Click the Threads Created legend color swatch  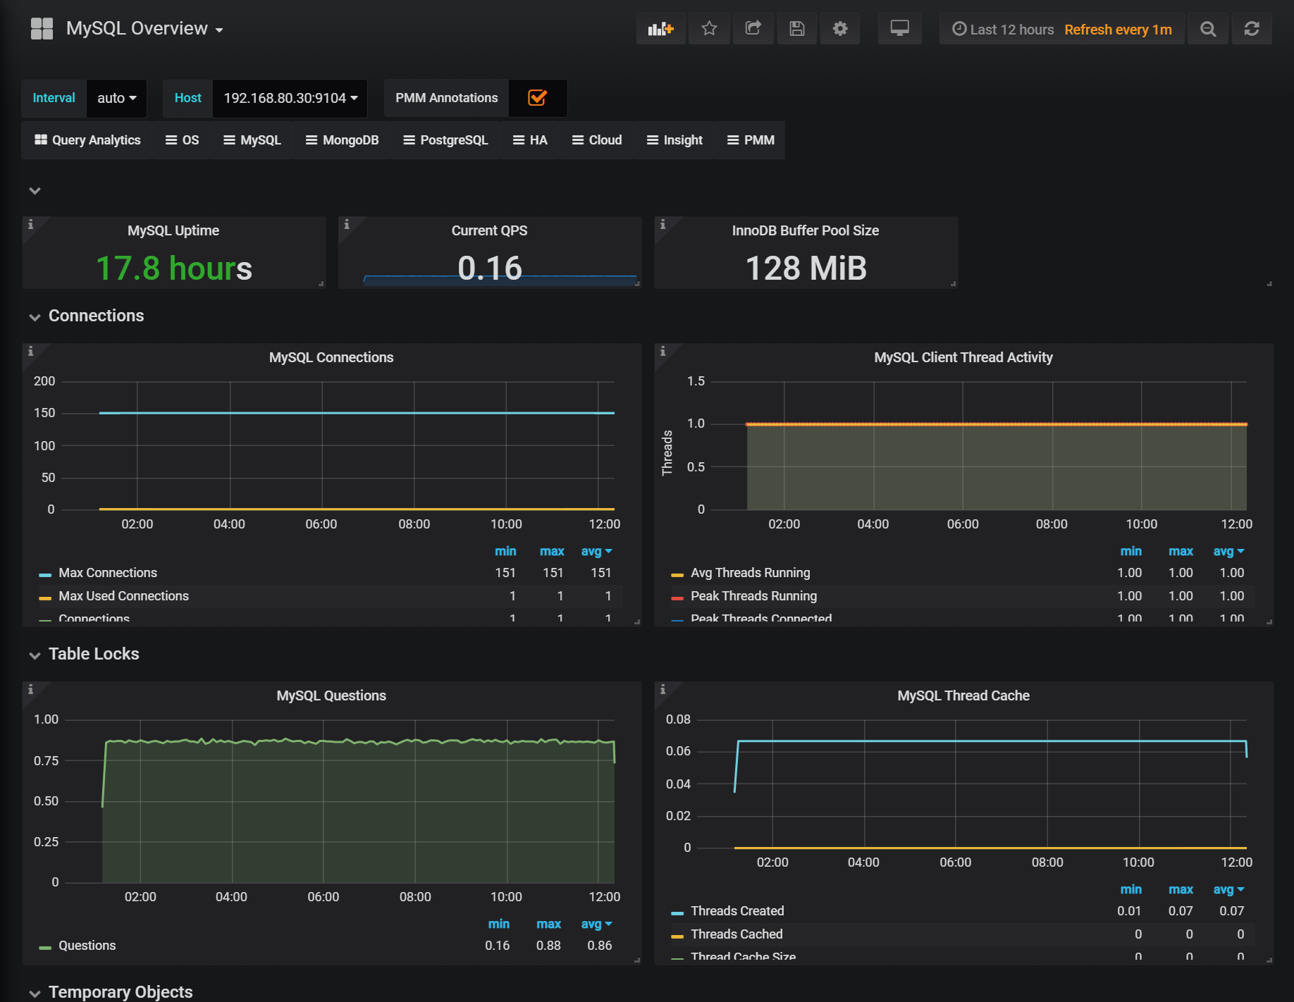(x=677, y=913)
